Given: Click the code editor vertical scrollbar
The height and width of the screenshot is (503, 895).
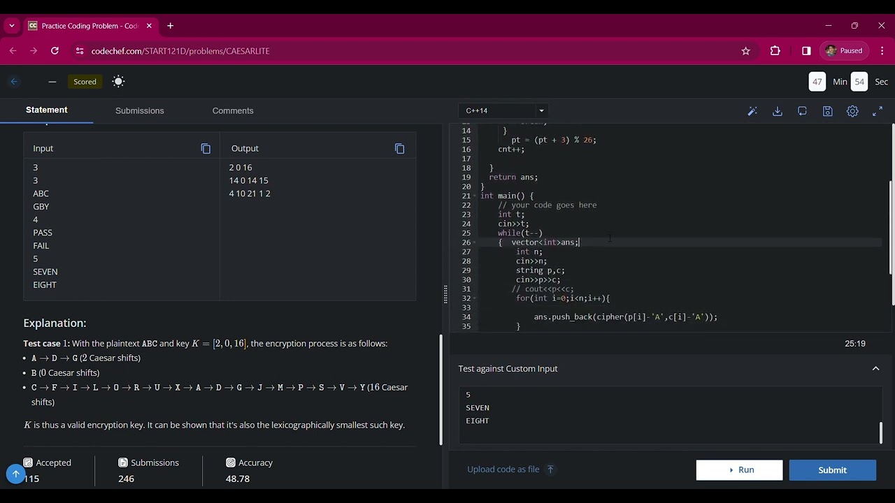Looking at the screenshot, I should point(892,227).
